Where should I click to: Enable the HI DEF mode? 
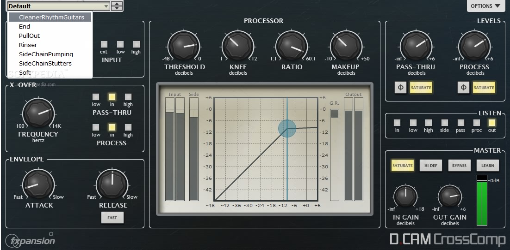coord(431,166)
